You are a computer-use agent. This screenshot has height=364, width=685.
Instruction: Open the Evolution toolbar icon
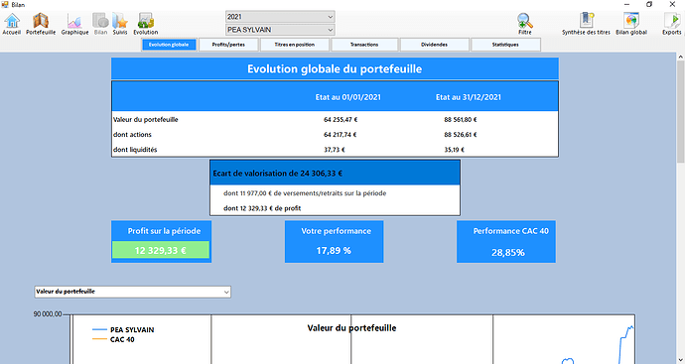click(146, 24)
